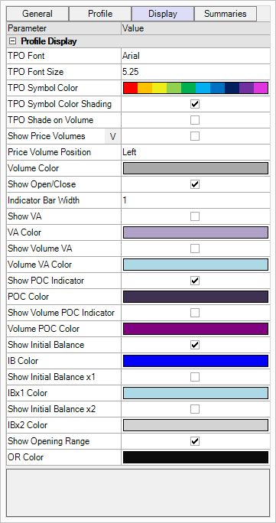Image resolution: width=276 pixels, height=523 pixels.
Task: Click the V button beside Show Price Volumes
Action: (112, 136)
